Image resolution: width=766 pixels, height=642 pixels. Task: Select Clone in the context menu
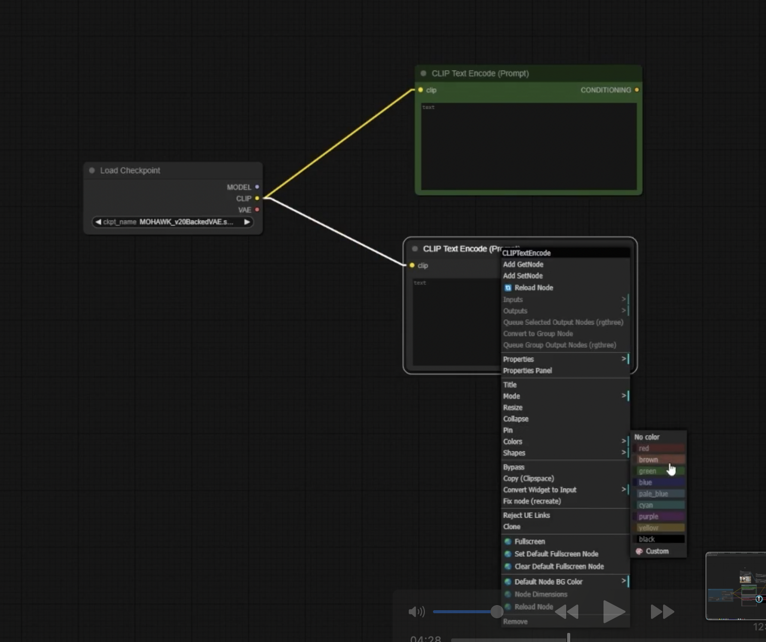pyautogui.click(x=565, y=526)
